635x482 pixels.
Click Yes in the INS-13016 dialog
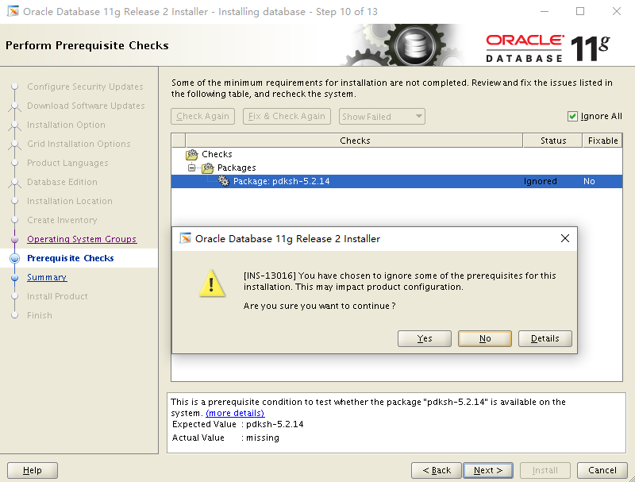point(425,338)
